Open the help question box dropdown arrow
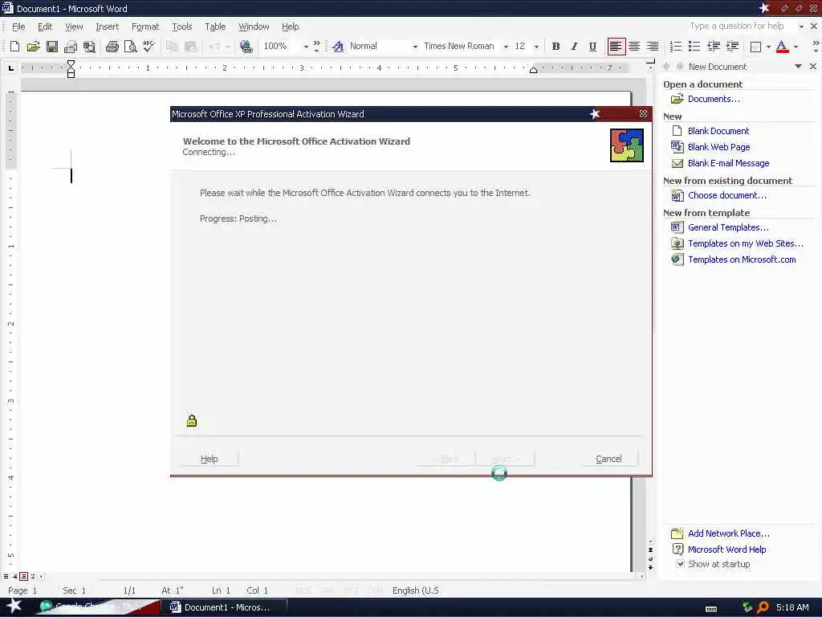This screenshot has height=617, width=822. pyautogui.click(x=801, y=27)
